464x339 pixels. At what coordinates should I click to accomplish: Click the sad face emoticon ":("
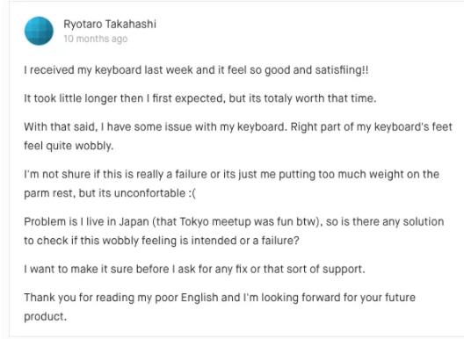(192, 193)
